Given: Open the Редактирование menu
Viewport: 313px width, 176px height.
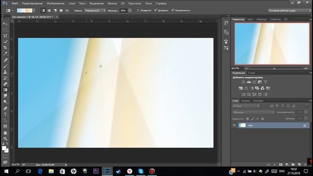Looking at the screenshot, I should (x=32, y=3).
